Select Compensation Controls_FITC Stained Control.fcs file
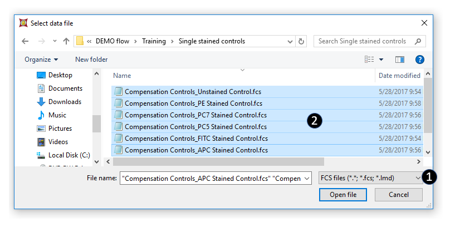Image resolution: width=455 pixels, height=227 pixels. 196,139
